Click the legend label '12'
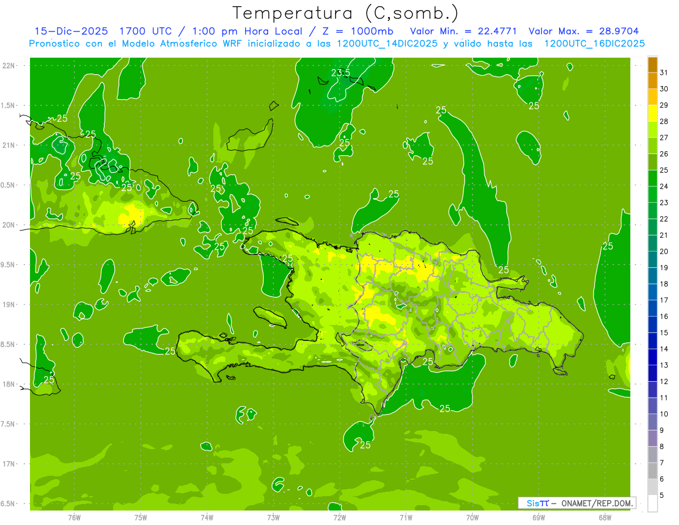The image size is (679, 525). [664, 382]
